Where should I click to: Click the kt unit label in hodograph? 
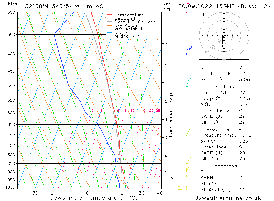click(202, 15)
